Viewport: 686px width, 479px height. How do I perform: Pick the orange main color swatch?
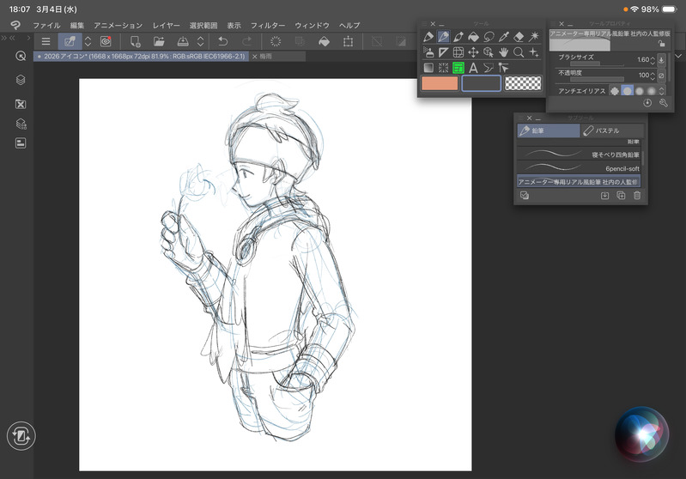coord(440,83)
